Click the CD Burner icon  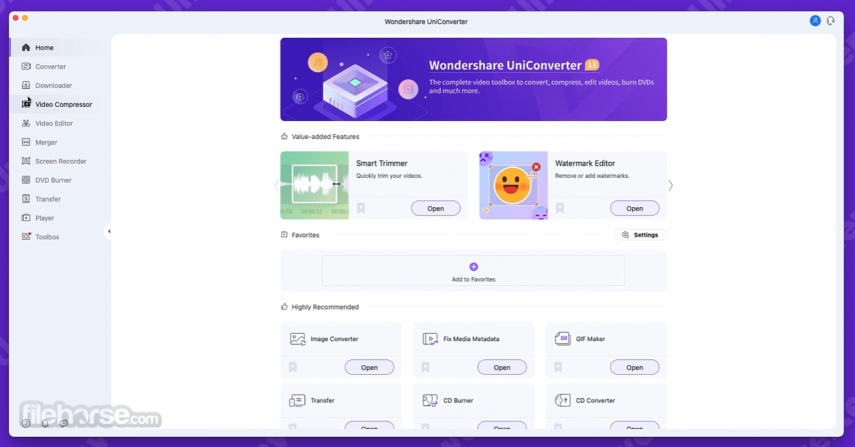click(x=430, y=400)
